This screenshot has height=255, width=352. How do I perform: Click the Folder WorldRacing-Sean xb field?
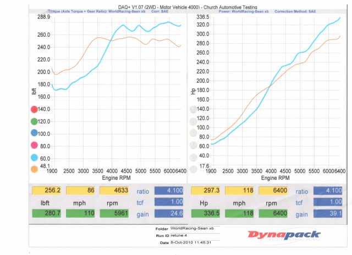pos(195,229)
